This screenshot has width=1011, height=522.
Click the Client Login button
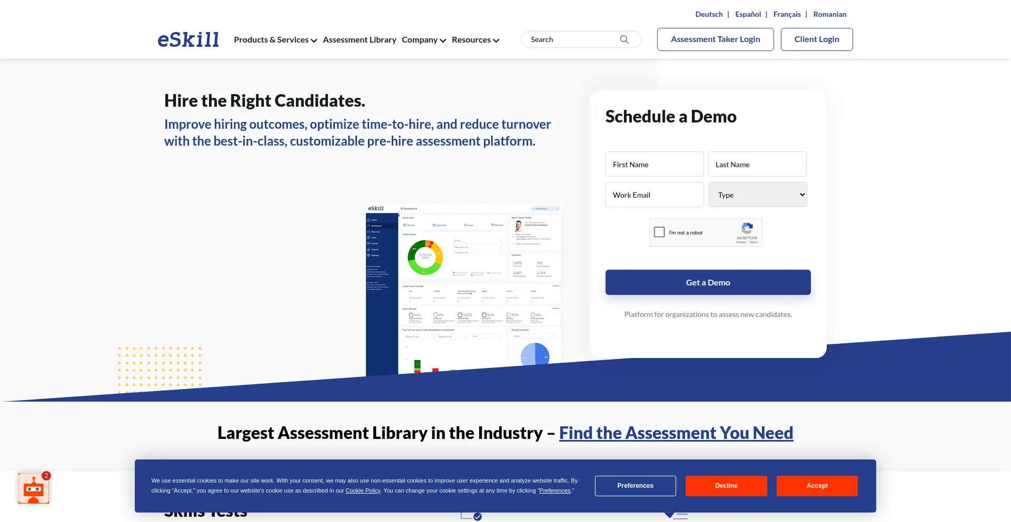click(x=817, y=39)
